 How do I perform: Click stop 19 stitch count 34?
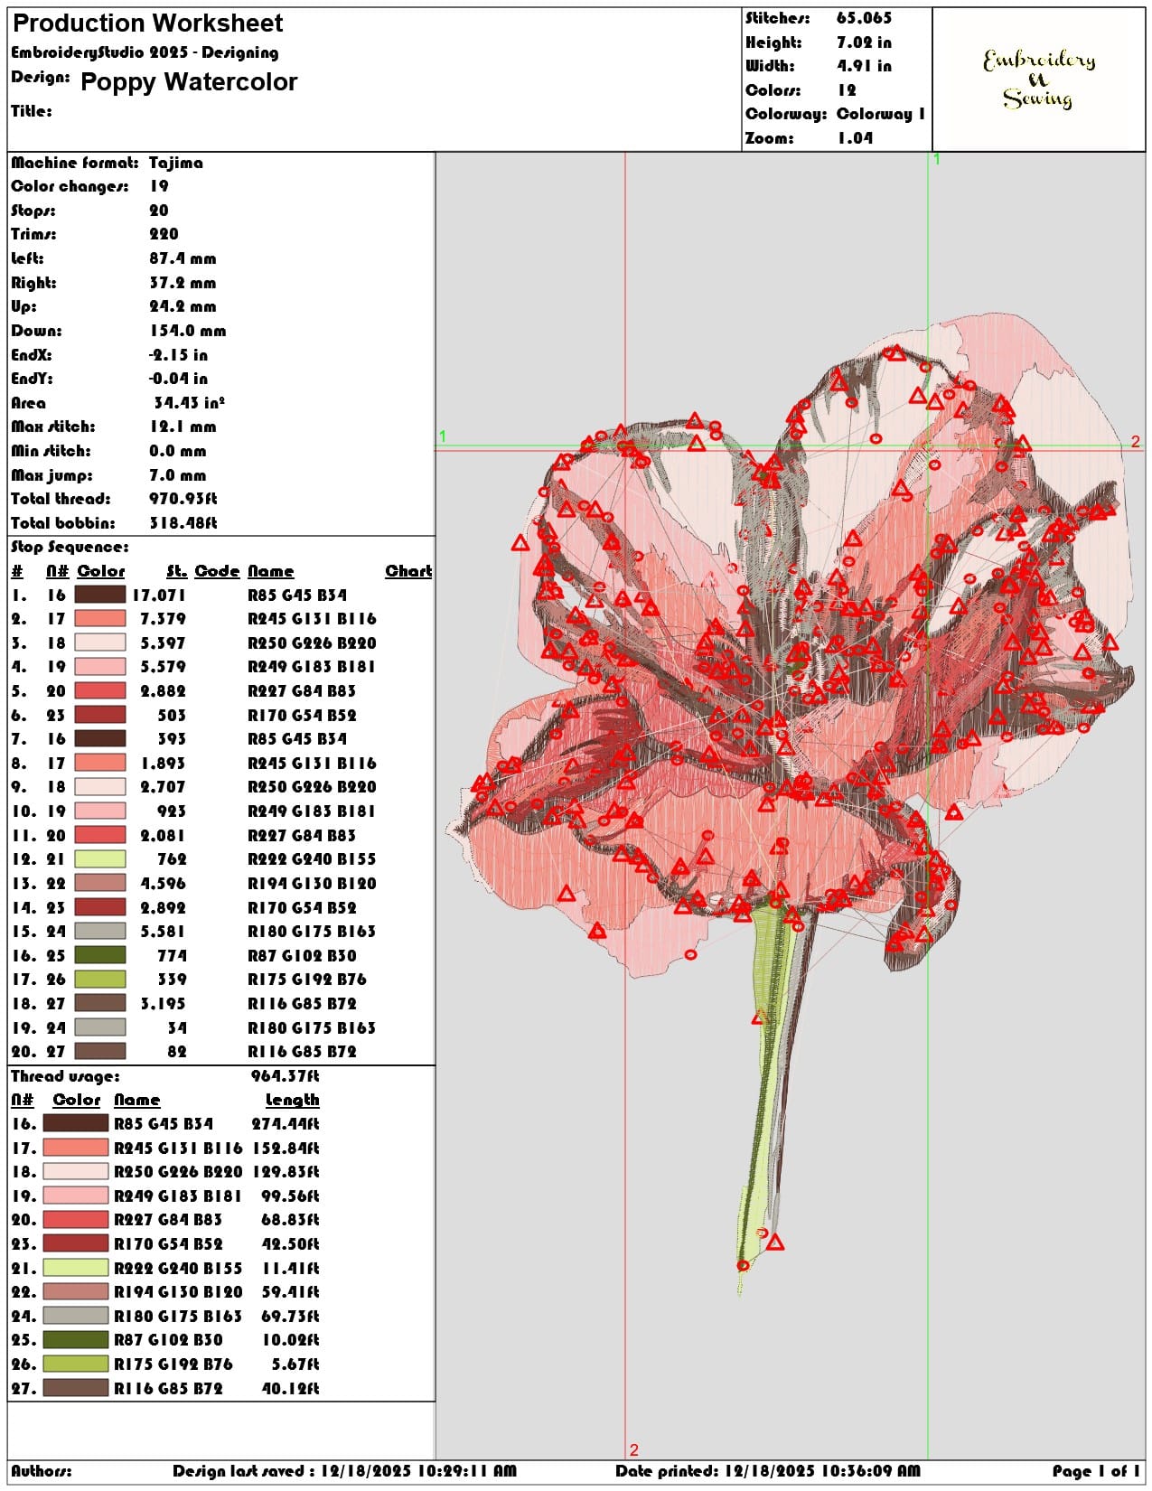coord(177,1028)
